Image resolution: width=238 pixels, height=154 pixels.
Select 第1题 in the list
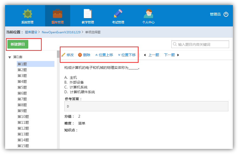pos(36,64)
